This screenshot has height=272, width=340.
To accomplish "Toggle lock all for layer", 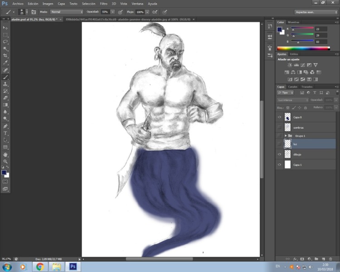I will coord(305,107).
